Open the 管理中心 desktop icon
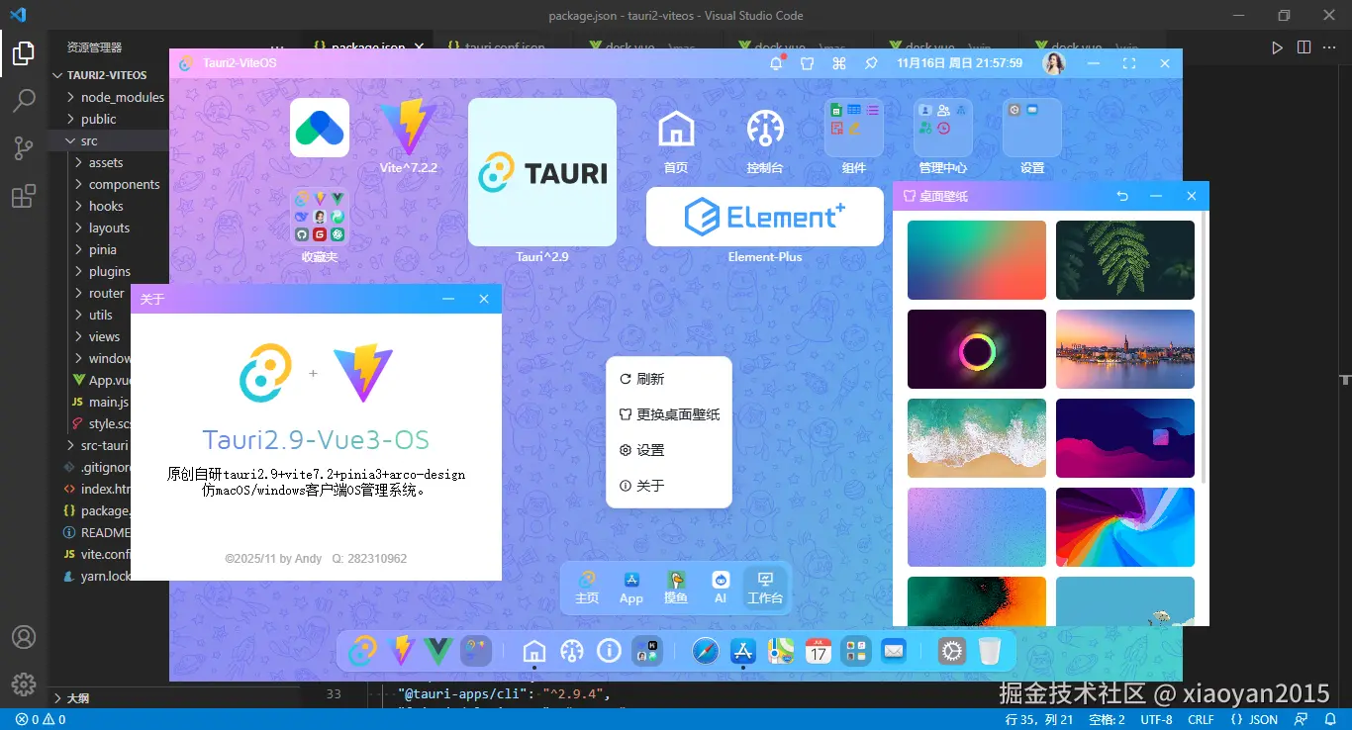 pyautogui.click(x=941, y=129)
